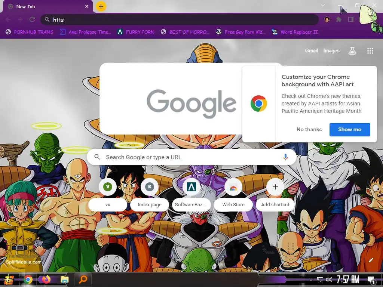The width and height of the screenshot is (383, 287).
Task: Click the Web Store label
Action: point(233,204)
